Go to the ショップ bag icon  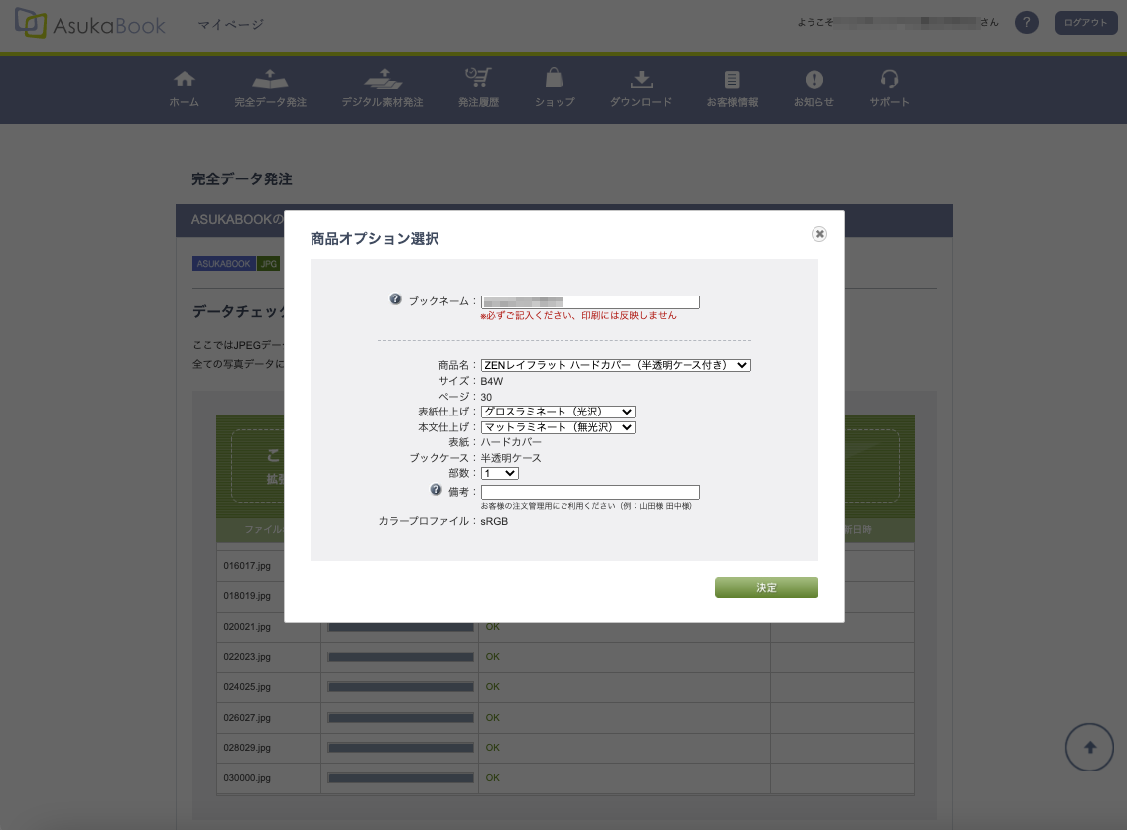(555, 80)
